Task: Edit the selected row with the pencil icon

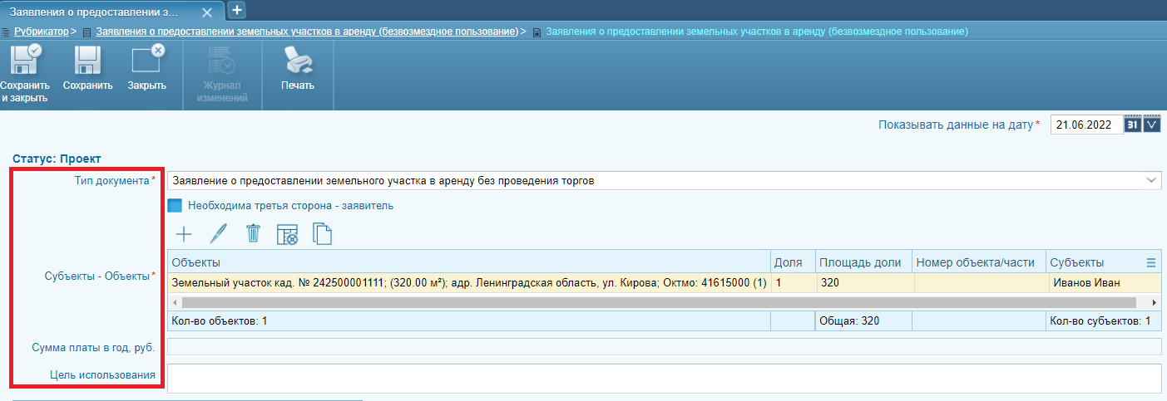Action: point(218,234)
